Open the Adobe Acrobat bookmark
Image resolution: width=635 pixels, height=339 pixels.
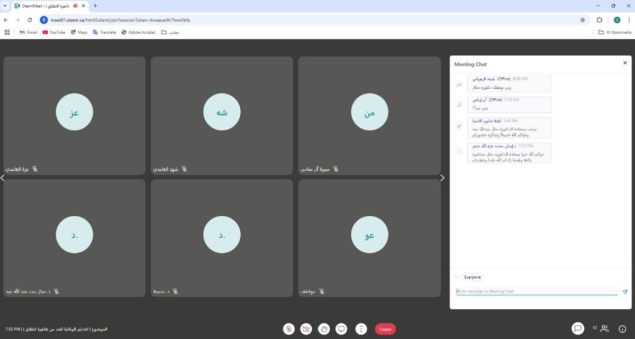tap(139, 32)
